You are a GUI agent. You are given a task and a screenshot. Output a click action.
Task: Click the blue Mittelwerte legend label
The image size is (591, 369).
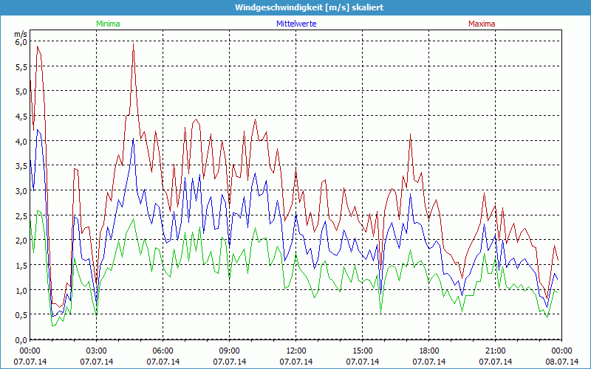[x=296, y=24]
